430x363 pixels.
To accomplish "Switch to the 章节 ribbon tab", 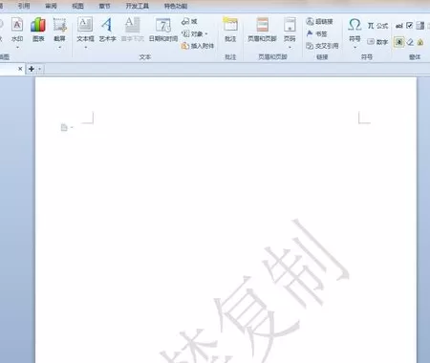I will pos(104,6).
